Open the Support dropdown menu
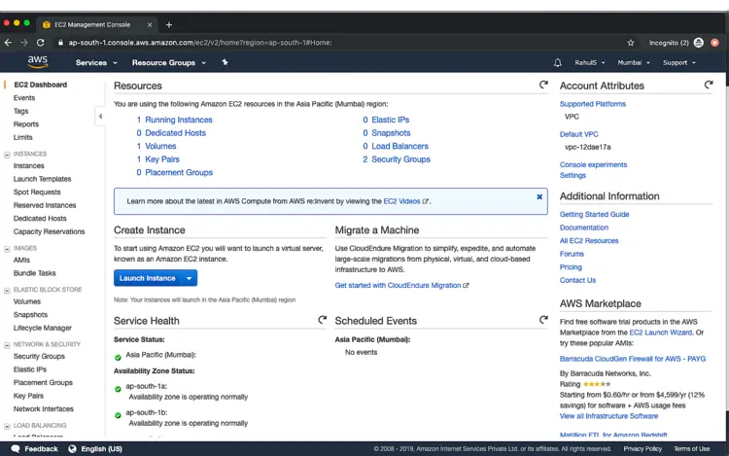Image resolution: width=729 pixels, height=456 pixels. click(x=679, y=63)
